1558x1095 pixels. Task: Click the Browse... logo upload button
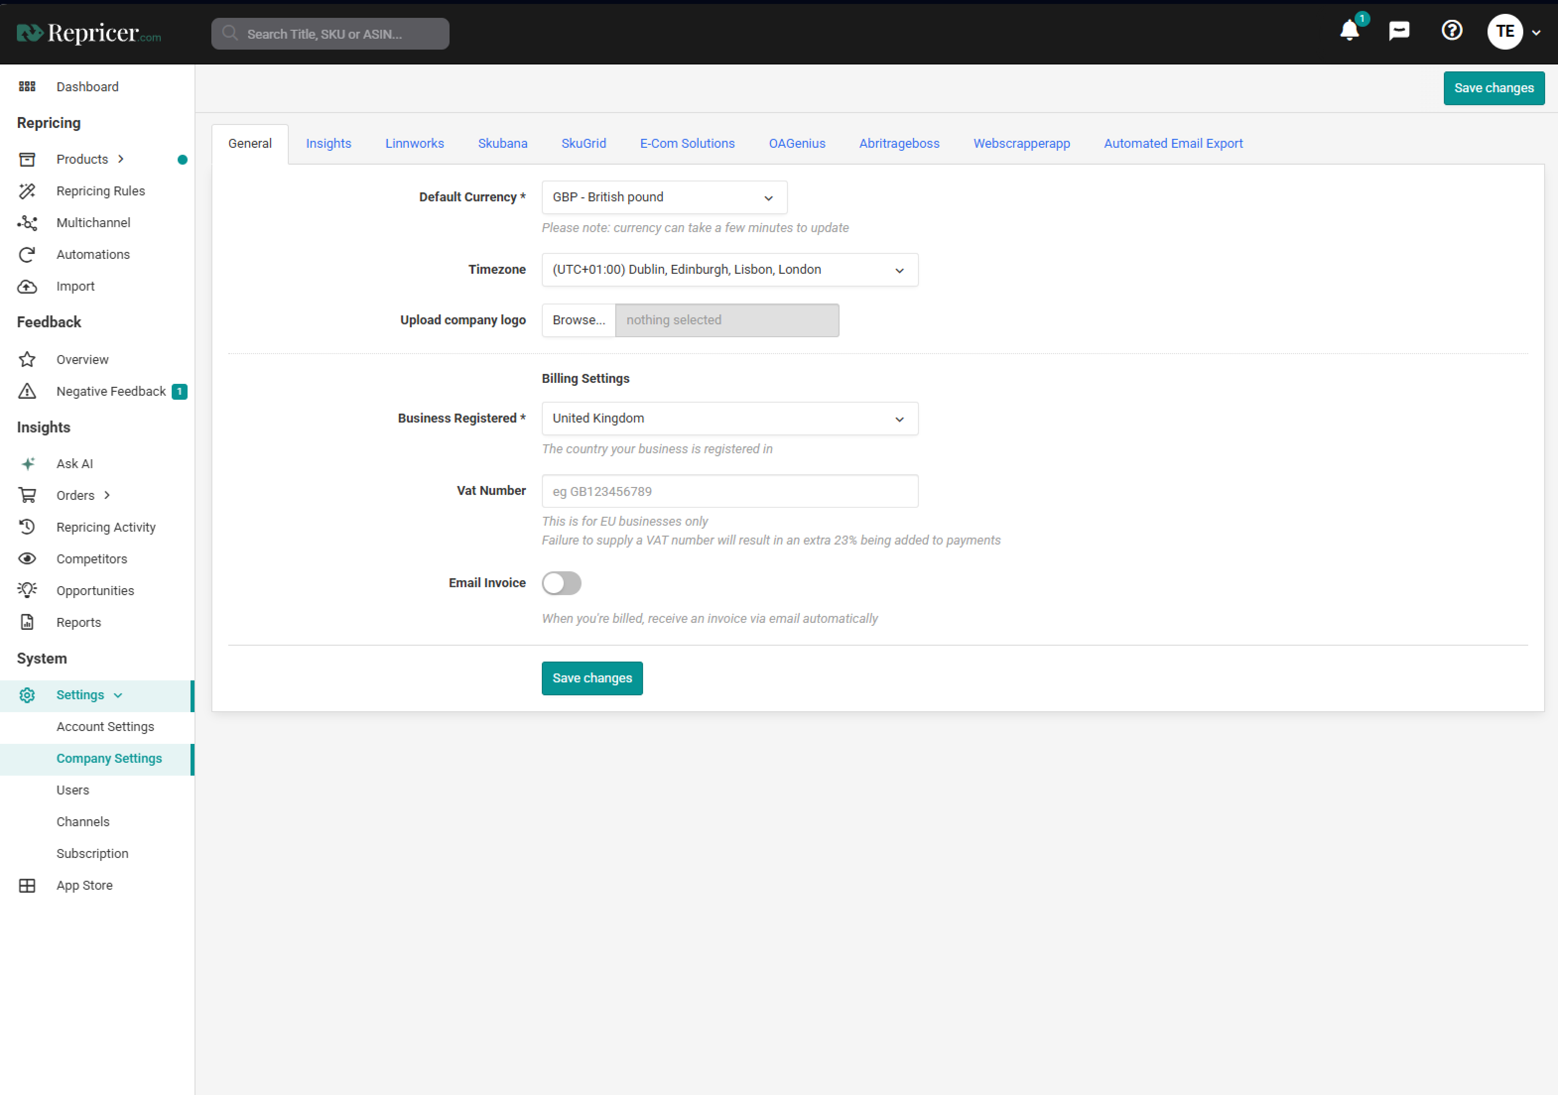point(578,320)
